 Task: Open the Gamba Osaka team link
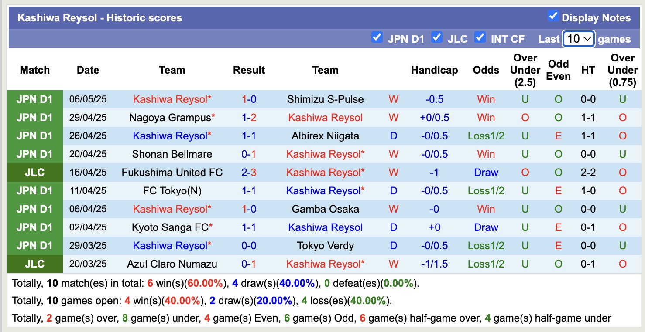(325, 209)
